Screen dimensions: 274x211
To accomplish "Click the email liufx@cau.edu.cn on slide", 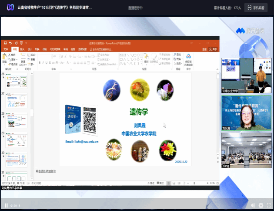I will coord(82,142).
